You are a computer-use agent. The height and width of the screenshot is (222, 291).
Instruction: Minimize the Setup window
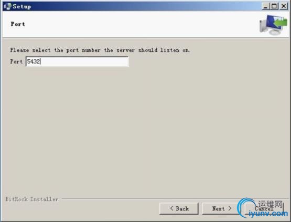click(266, 6)
